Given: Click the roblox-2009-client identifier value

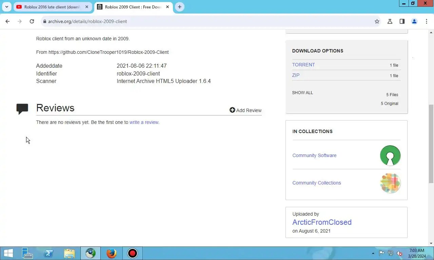Looking at the screenshot, I should pyautogui.click(x=138, y=73).
